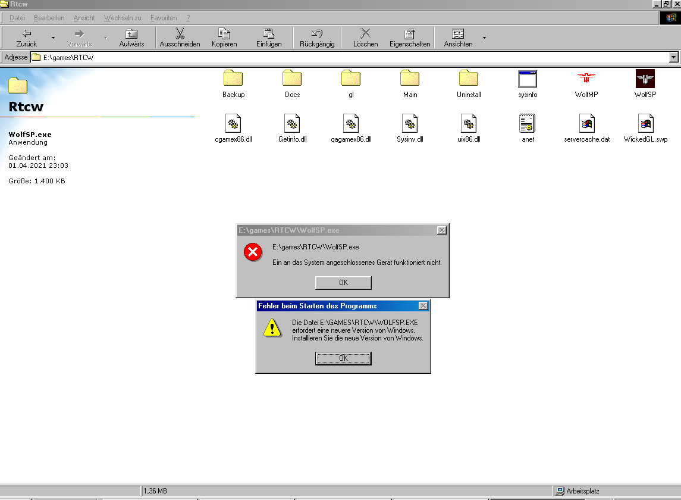Click the red error icon in dialog
The height and width of the screenshot is (500, 681).
point(253,252)
